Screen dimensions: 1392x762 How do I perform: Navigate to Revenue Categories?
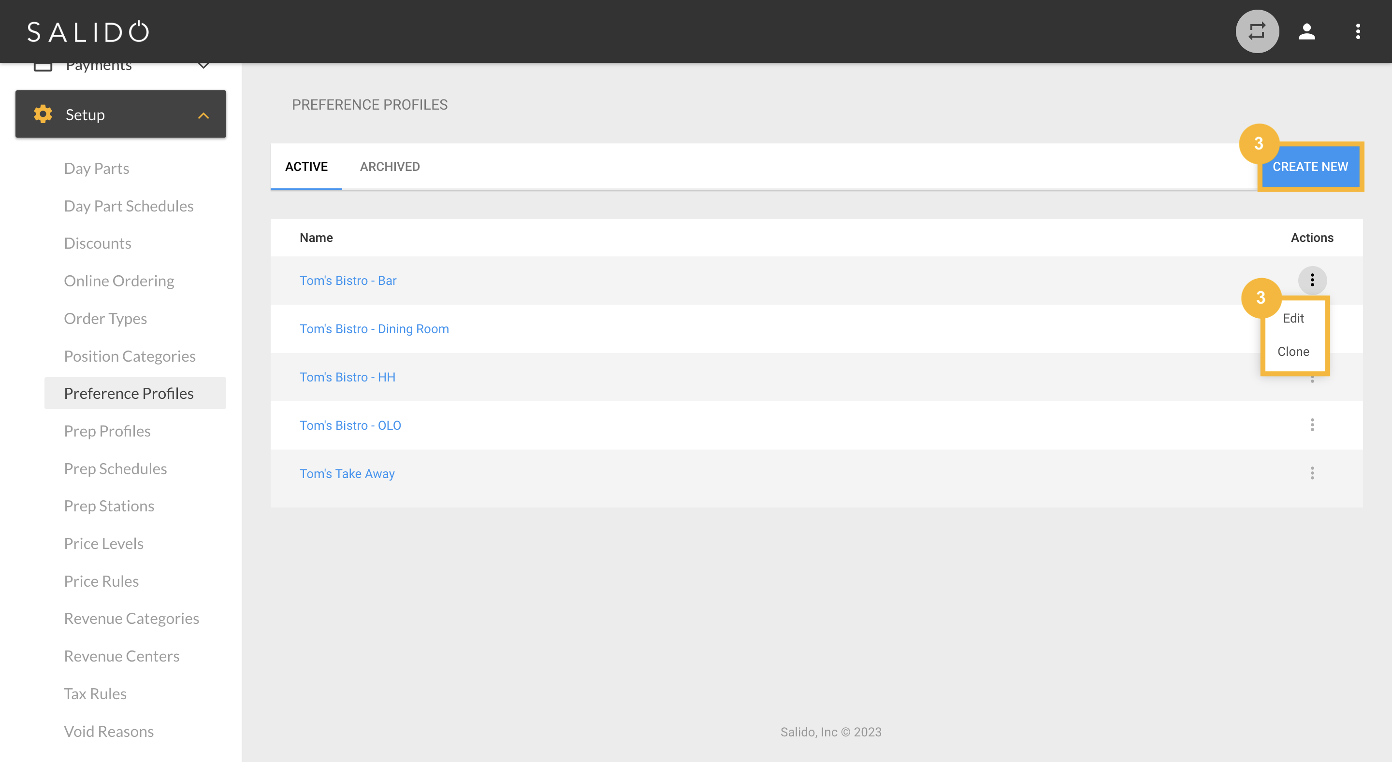pyautogui.click(x=131, y=619)
